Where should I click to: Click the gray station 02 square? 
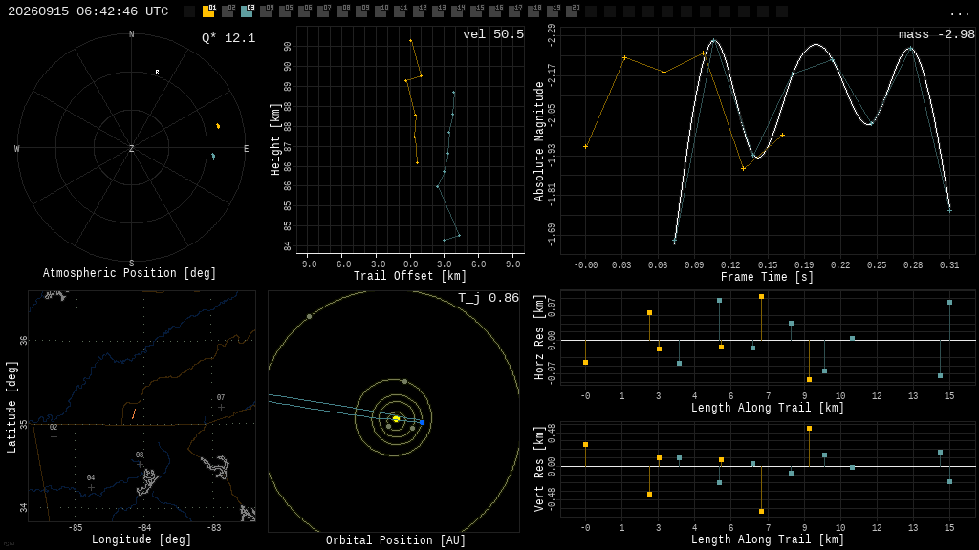228,11
